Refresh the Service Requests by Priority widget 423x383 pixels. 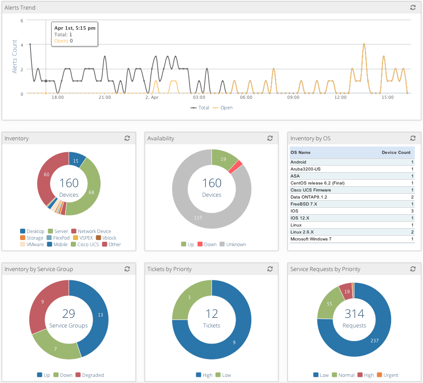(x=413, y=269)
